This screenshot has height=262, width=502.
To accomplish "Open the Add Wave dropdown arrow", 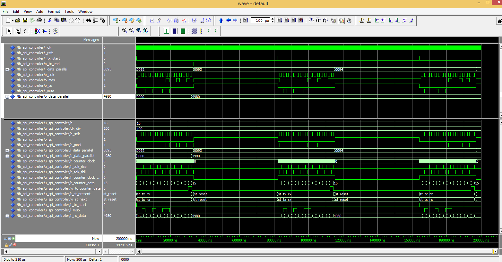I will (x=119, y=20).
